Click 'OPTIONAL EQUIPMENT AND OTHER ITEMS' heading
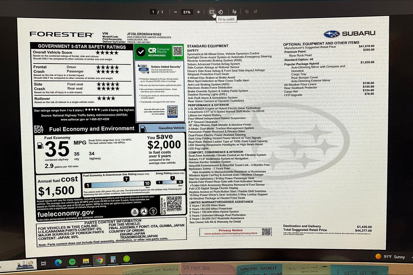Image resolution: width=413 pixels, height=275 pixels. [321, 44]
